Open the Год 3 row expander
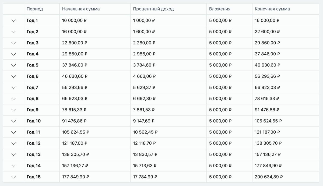Image resolution: width=323 pixels, height=186 pixels. click(x=13, y=43)
